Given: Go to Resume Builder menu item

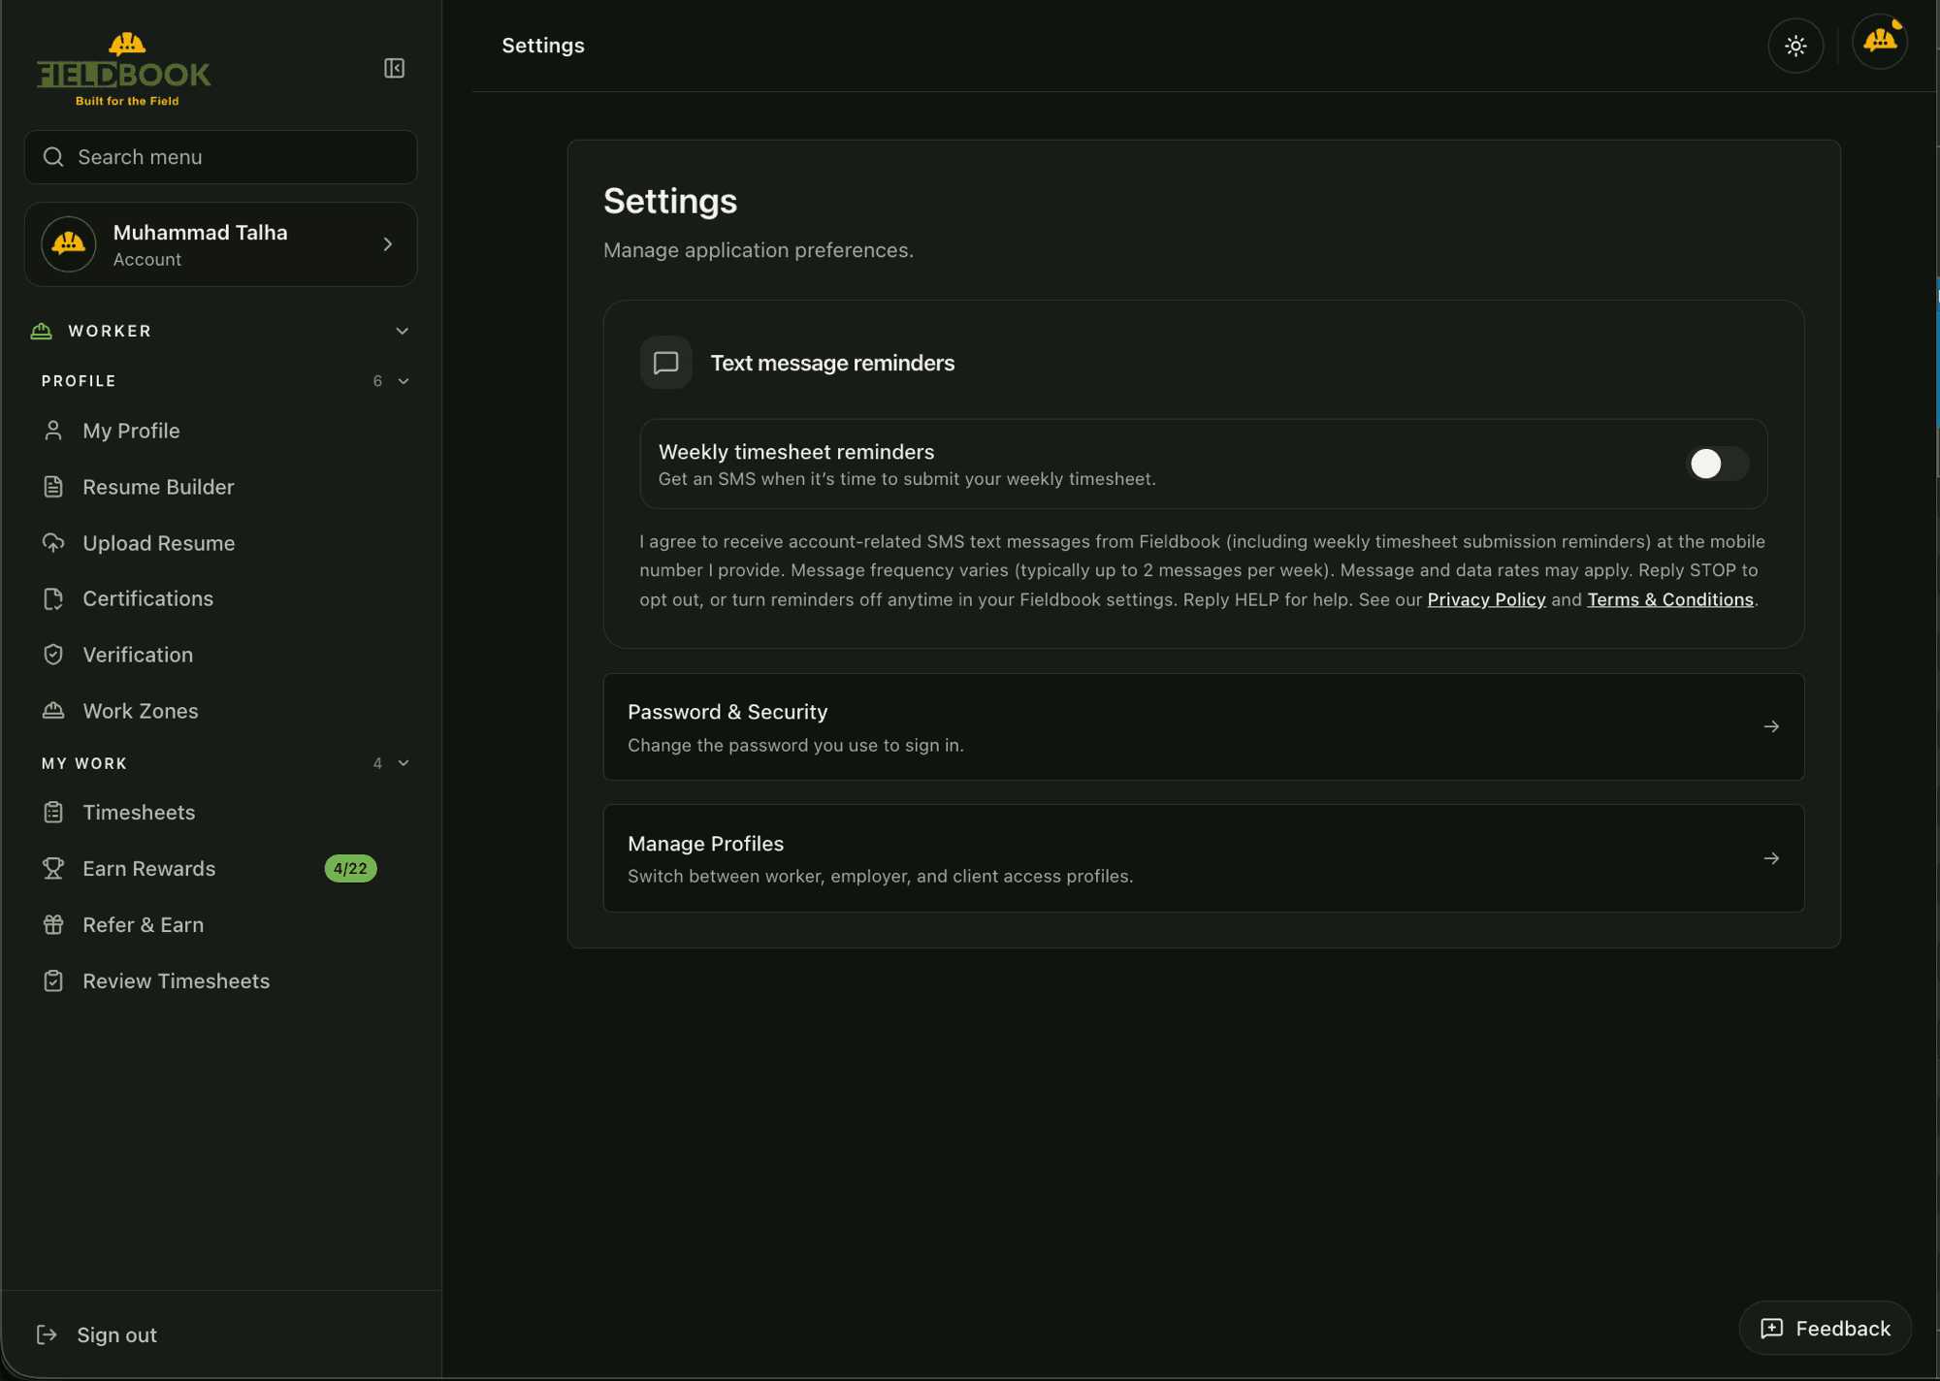Looking at the screenshot, I should click(x=221, y=487).
